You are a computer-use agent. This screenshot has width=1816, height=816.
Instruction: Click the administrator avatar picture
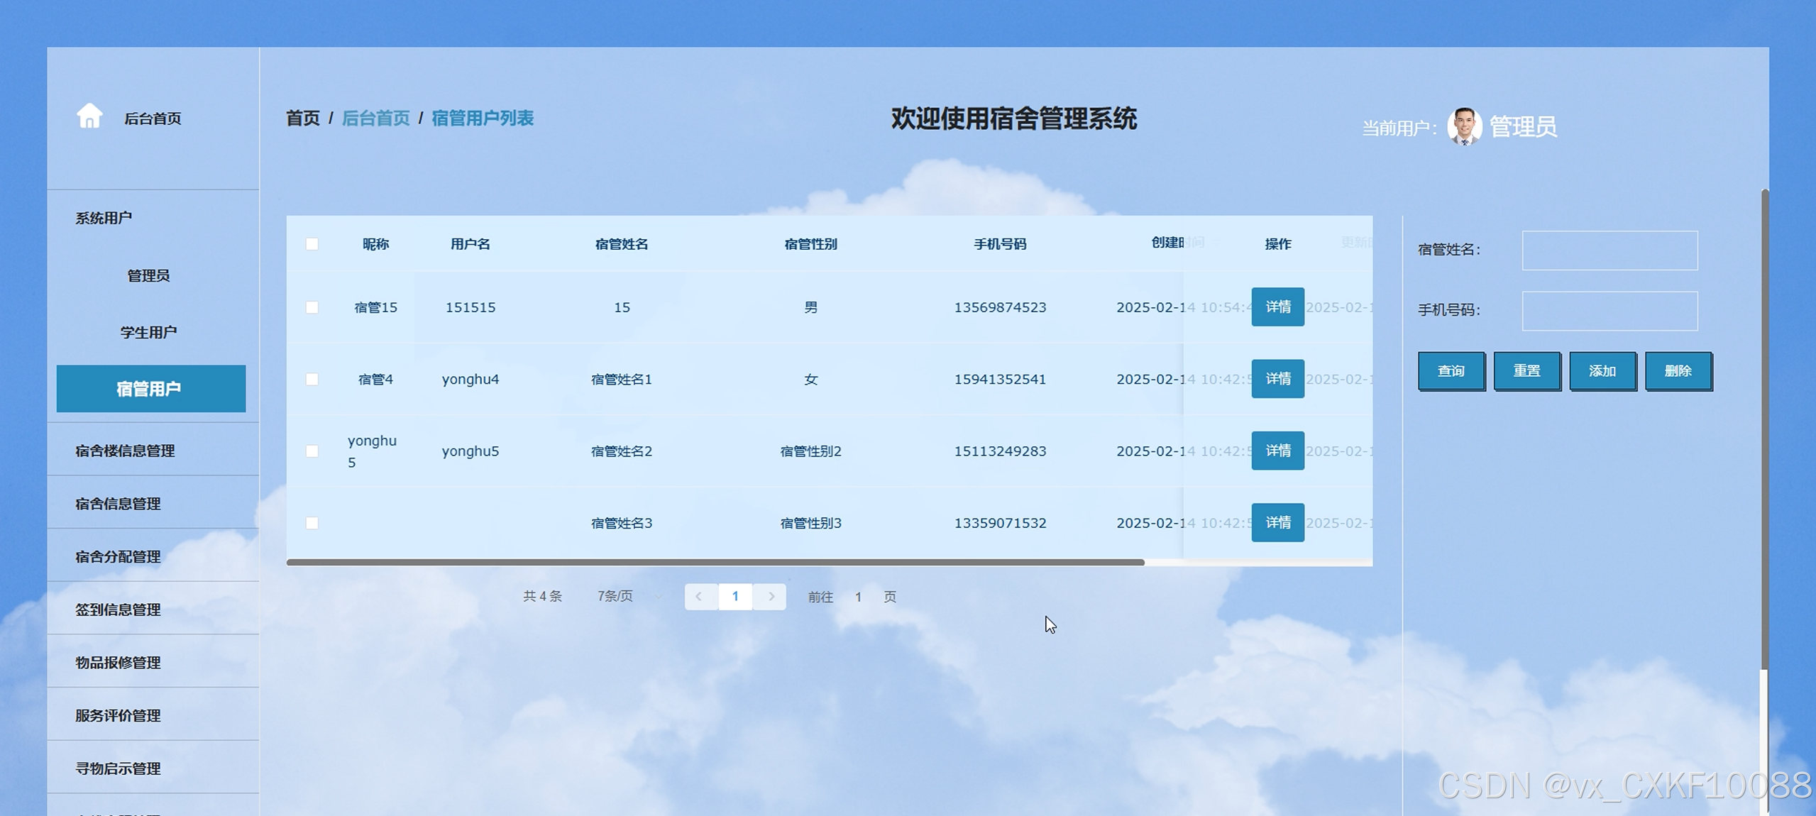point(1464,127)
